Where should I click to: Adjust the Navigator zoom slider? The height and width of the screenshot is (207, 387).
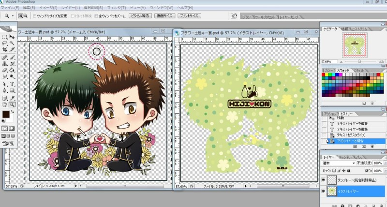point(359,61)
